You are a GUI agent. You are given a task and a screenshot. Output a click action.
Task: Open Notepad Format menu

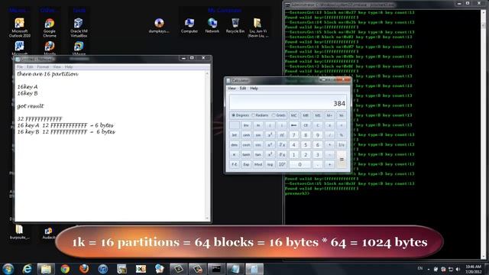click(x=43, y=67)
